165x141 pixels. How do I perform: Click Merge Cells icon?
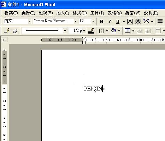(x=140, y=31)
